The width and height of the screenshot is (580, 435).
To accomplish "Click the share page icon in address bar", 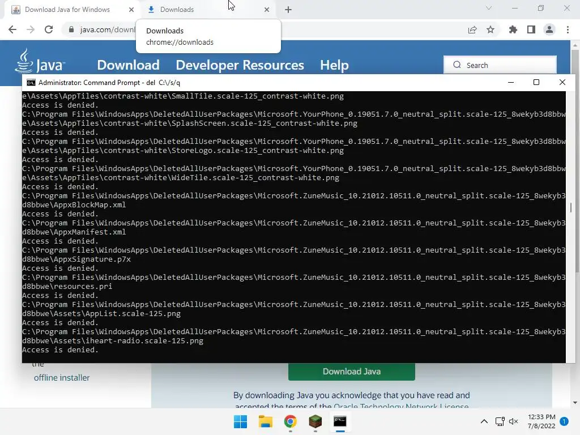I will coord(472,29).
